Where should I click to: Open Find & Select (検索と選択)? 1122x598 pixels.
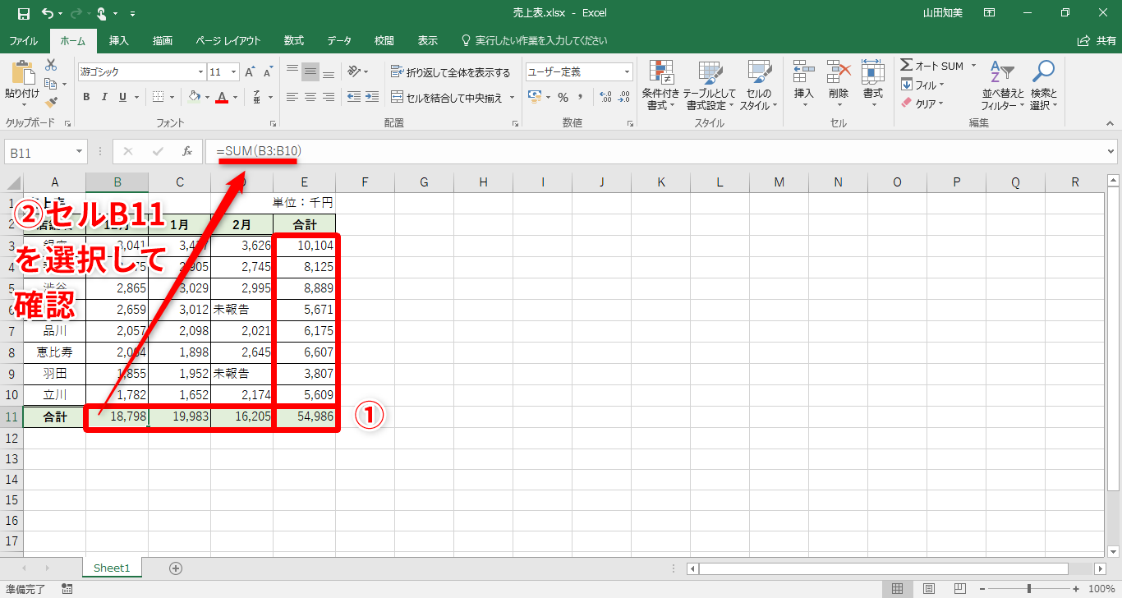click(x=1043, y=85)
